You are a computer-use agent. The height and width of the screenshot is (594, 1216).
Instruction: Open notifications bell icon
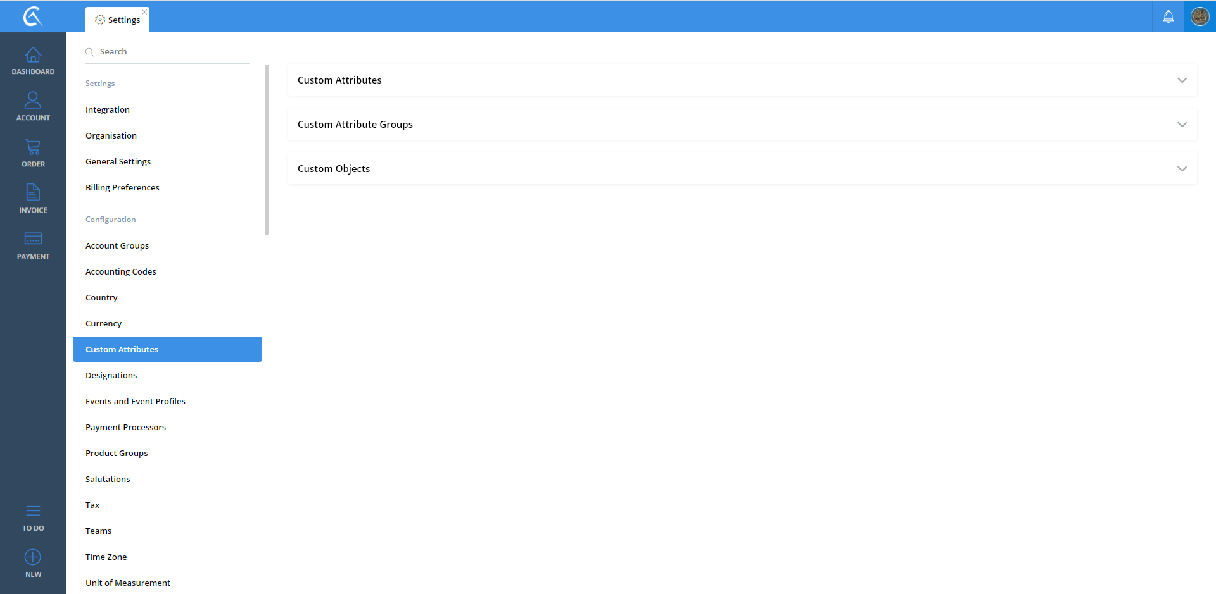click(x=1168, y=17)
